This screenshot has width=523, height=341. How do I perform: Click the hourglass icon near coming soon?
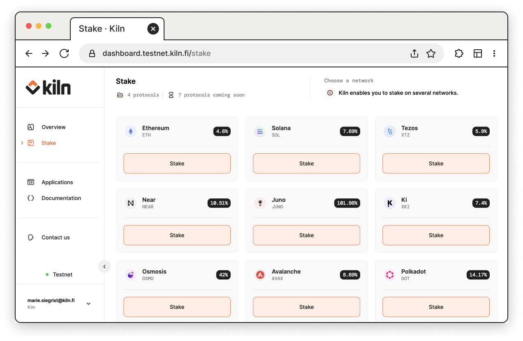point(171,95)
